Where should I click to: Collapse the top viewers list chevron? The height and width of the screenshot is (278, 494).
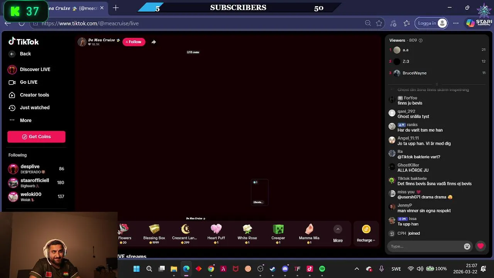pyautogui.click(x=437, y=84)
